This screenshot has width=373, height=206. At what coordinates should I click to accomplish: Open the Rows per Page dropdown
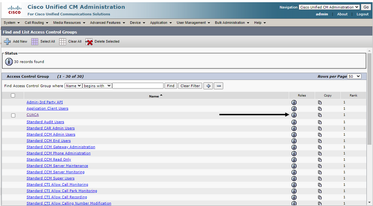pyautogui.click(x=354, y=77)
